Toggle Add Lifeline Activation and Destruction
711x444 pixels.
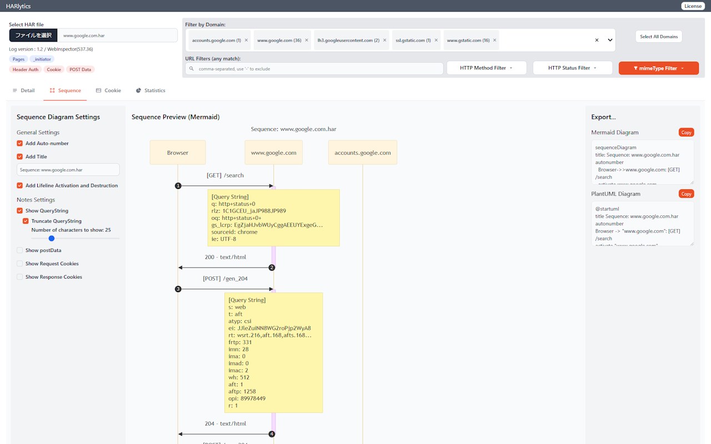tap(20, 186)
